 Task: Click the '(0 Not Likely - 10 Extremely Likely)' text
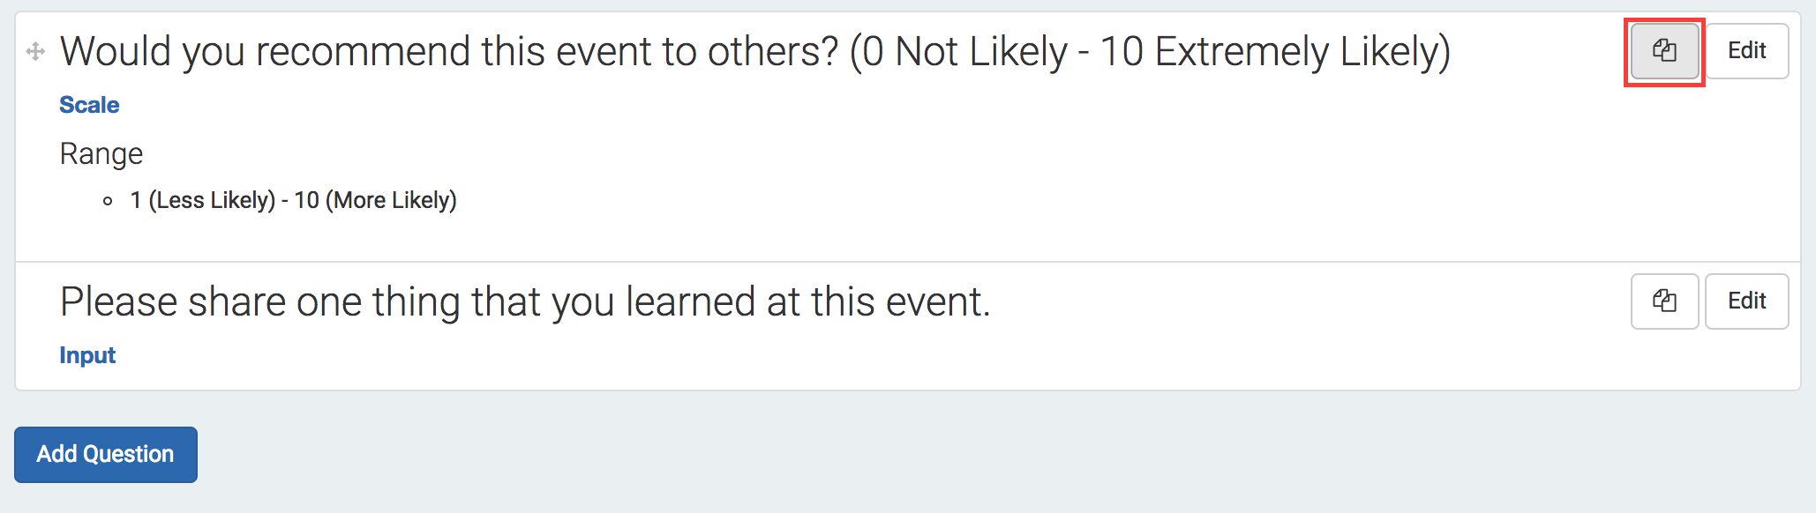tap(1151, 51)
